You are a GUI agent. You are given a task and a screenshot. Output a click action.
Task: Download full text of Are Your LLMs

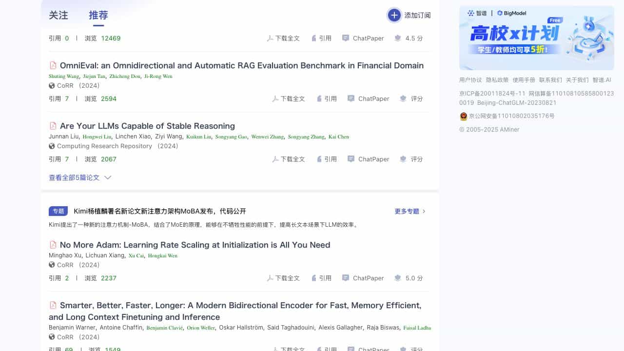(x=289, y=159)
